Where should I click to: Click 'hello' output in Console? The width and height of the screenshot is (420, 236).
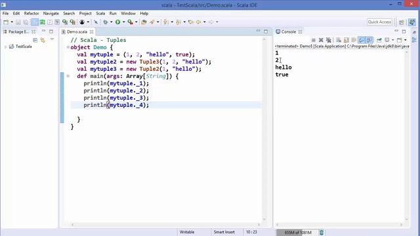click(283, 68)
